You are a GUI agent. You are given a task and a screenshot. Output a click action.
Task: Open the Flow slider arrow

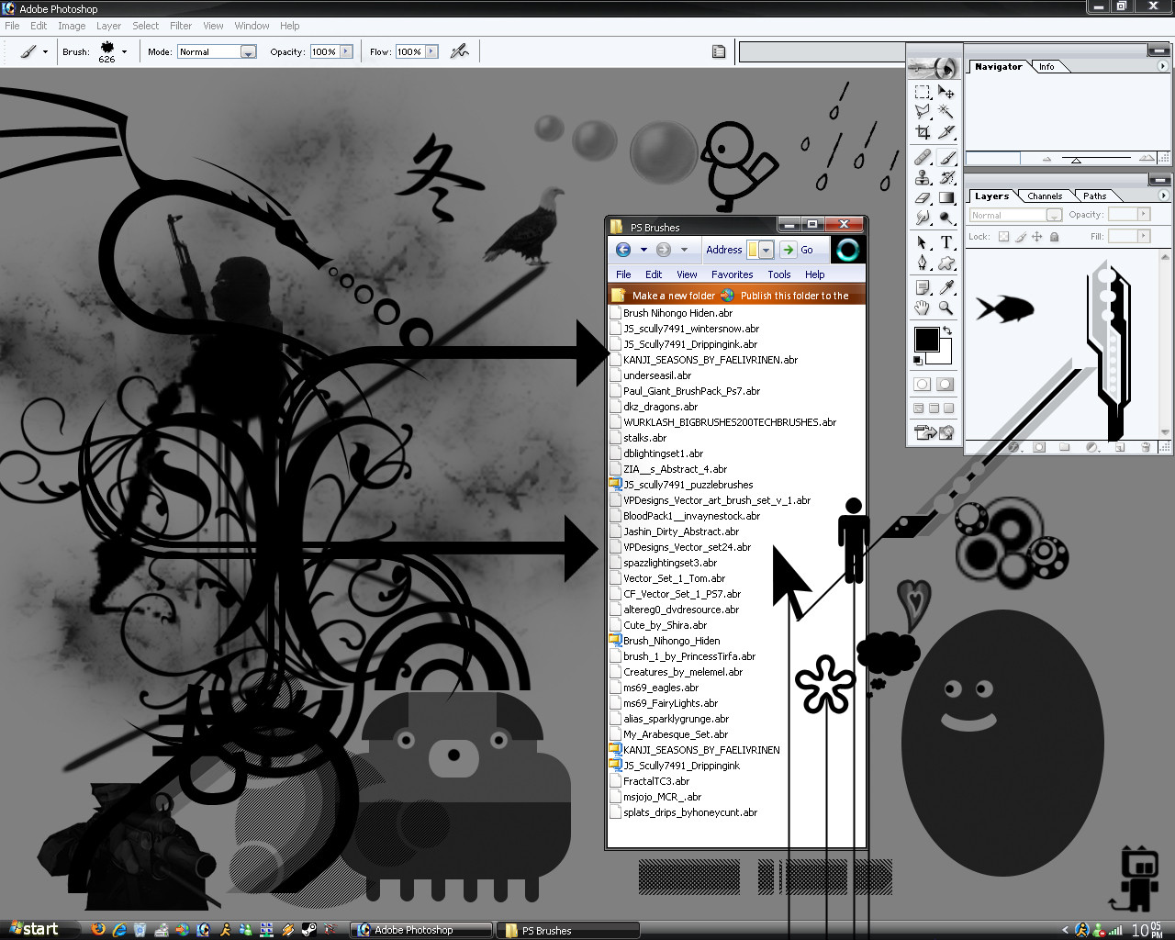(x=431, y=51)
